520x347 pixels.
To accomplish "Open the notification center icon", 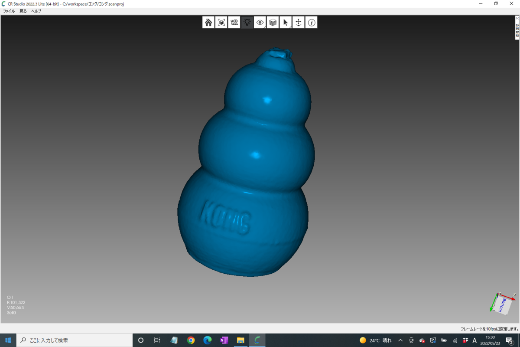I will click(510, 340).
